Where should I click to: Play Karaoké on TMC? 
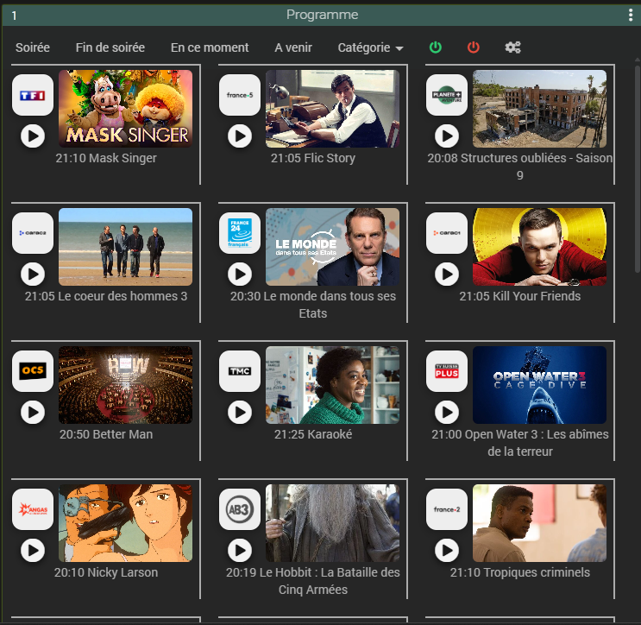pyautogui.click(x=240, y=412)
